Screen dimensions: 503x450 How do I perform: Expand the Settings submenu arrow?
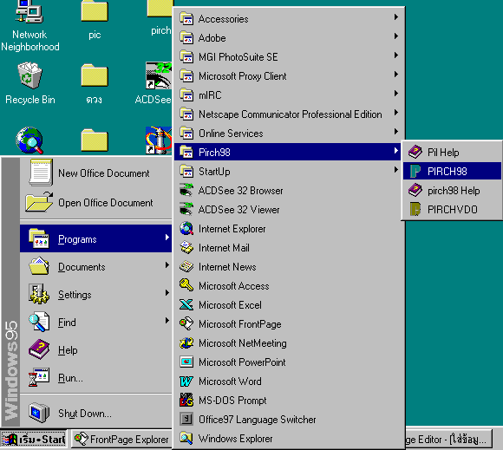coord(167,292)
